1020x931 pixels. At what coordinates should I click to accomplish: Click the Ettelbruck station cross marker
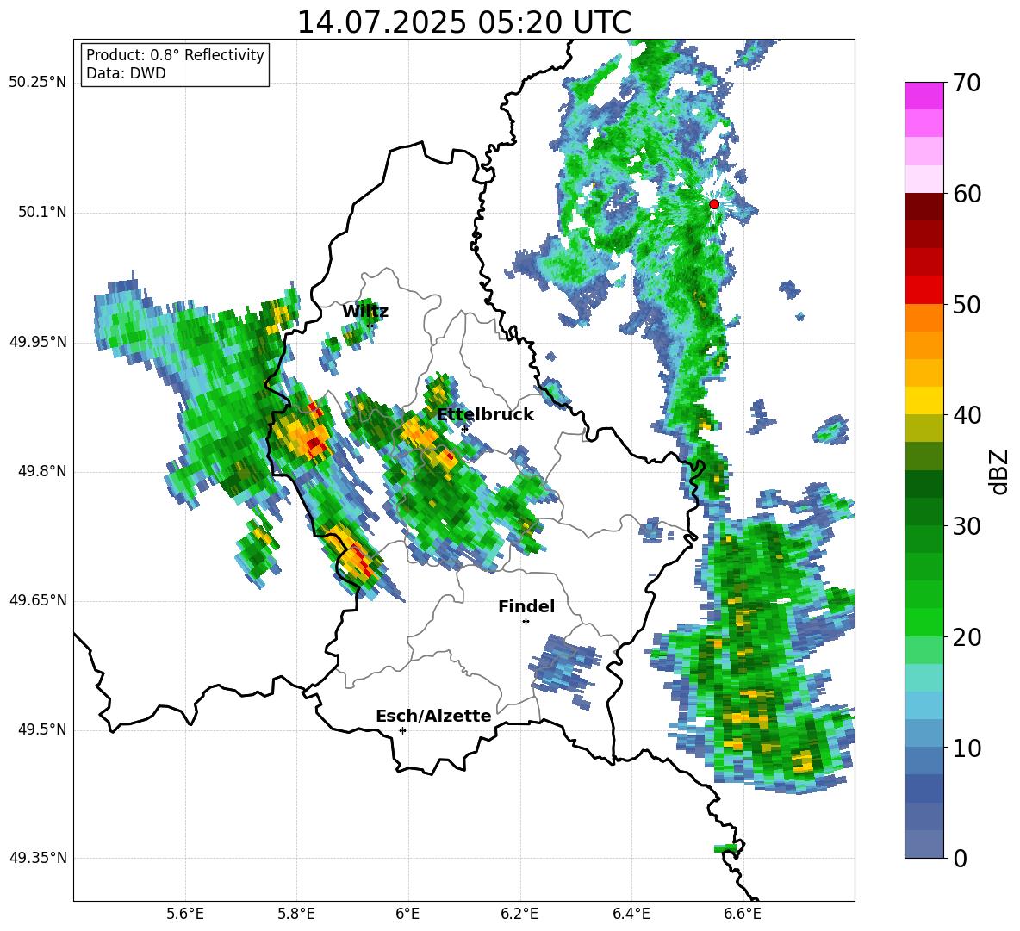464,429
